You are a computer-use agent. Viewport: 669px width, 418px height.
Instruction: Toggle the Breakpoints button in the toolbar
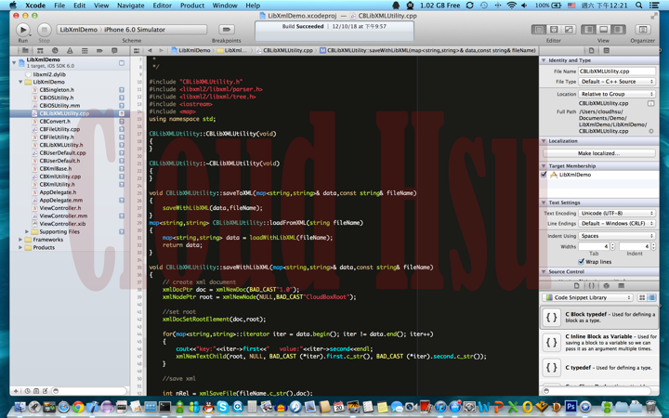(x=226, y=30)
